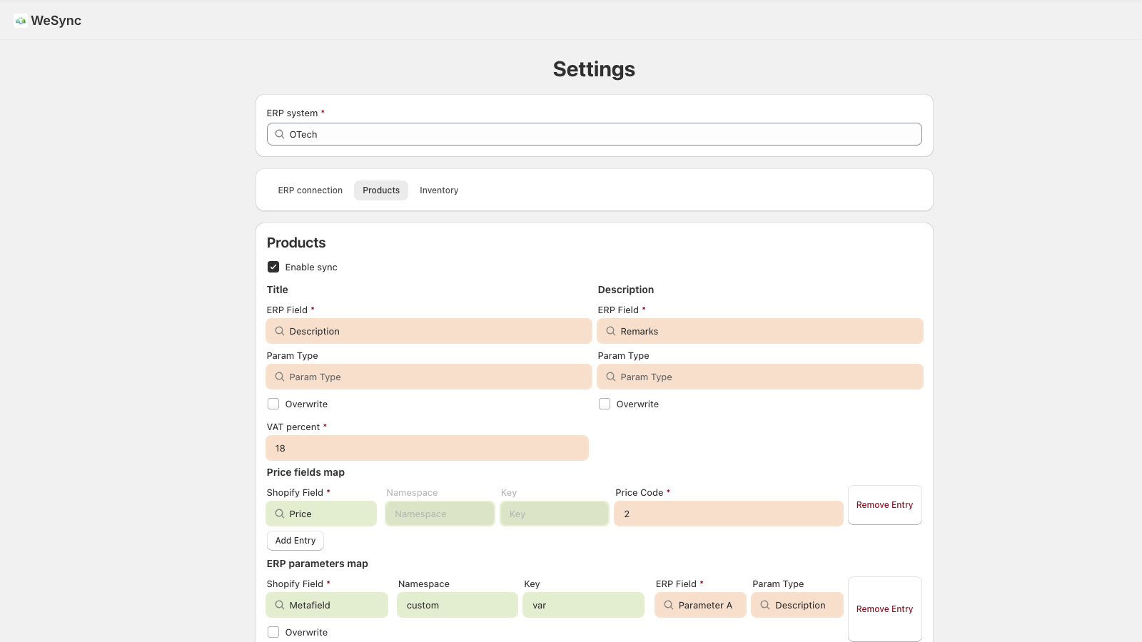The height and width of the screenshot is (642, 1142).
Task: Open the ERP system OTech combo box
Action: (594, 134)
